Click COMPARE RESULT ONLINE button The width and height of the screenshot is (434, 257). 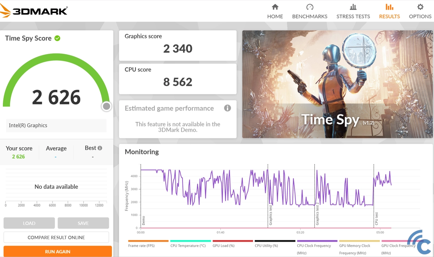pyautogui.click(x=56, y=238)
